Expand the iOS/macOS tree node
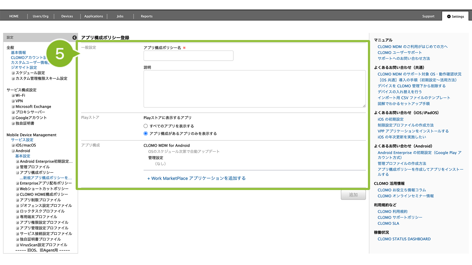Image resolution: width=472 pixels, height=265 pixels. point(13,145)
